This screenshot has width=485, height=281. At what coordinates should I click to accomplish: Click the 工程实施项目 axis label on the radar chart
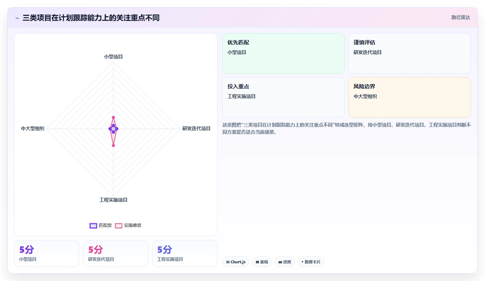click(x=114, y=200)
